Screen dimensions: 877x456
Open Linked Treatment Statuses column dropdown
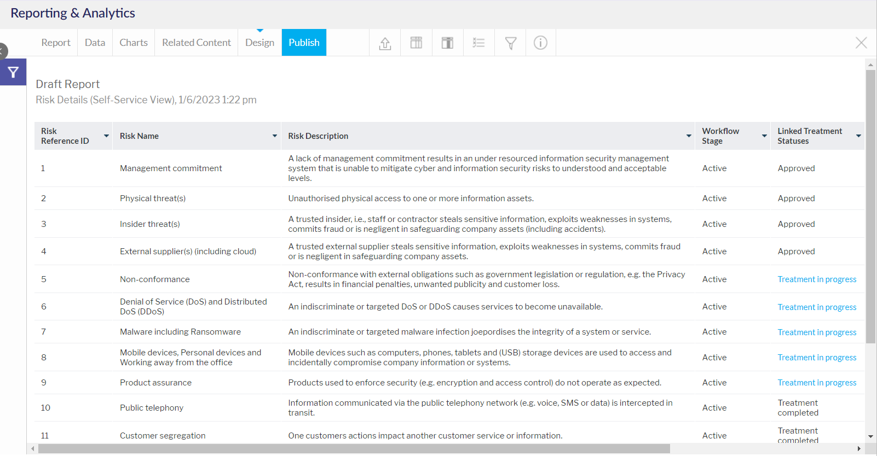coord(858,136)
